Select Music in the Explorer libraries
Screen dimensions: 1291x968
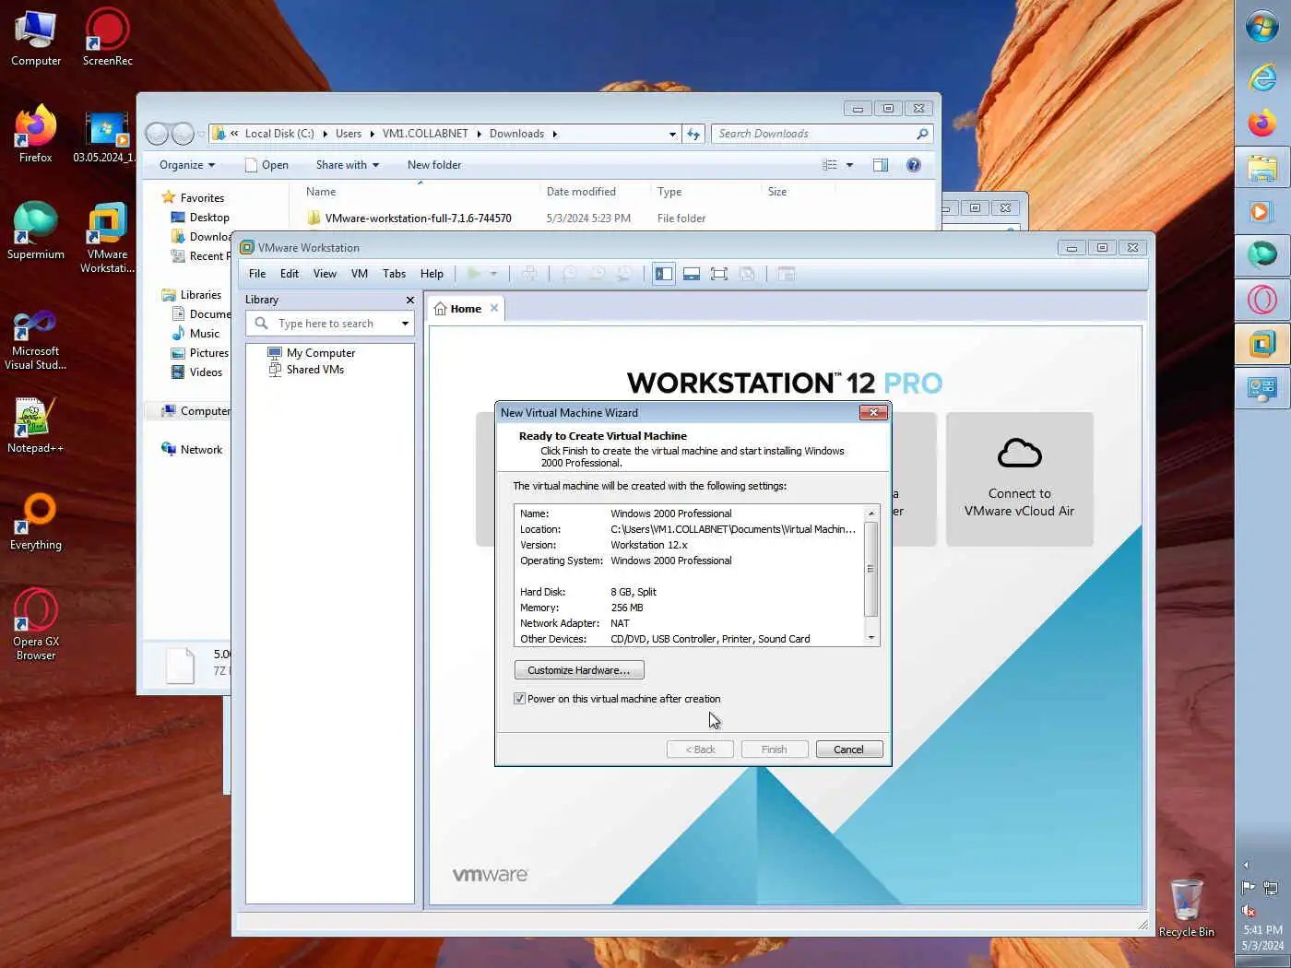click(x=204, y=334)
